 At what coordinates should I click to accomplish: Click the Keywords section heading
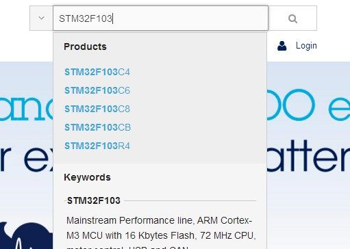pos(87,177)
